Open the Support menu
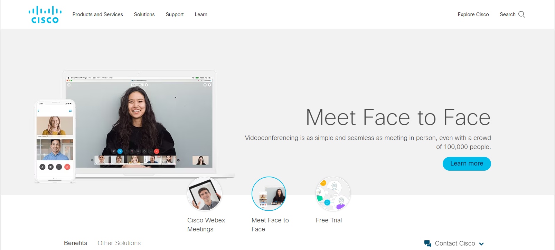The image size is (555, 250). pos(175,14)
